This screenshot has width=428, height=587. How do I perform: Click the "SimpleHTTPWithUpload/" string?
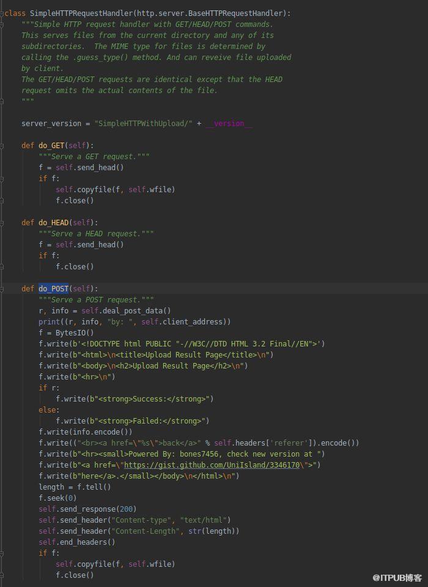pos(143,124)
